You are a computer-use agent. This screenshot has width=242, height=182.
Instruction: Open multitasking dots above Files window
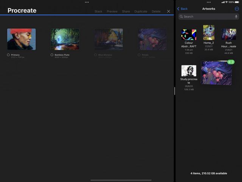point(209,2)
